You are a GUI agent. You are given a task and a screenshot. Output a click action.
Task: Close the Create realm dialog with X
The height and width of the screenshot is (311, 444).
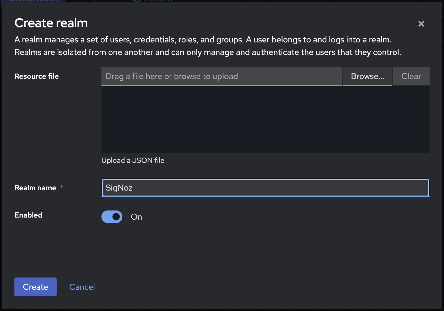pyautogui.click(x=421, y=24)
